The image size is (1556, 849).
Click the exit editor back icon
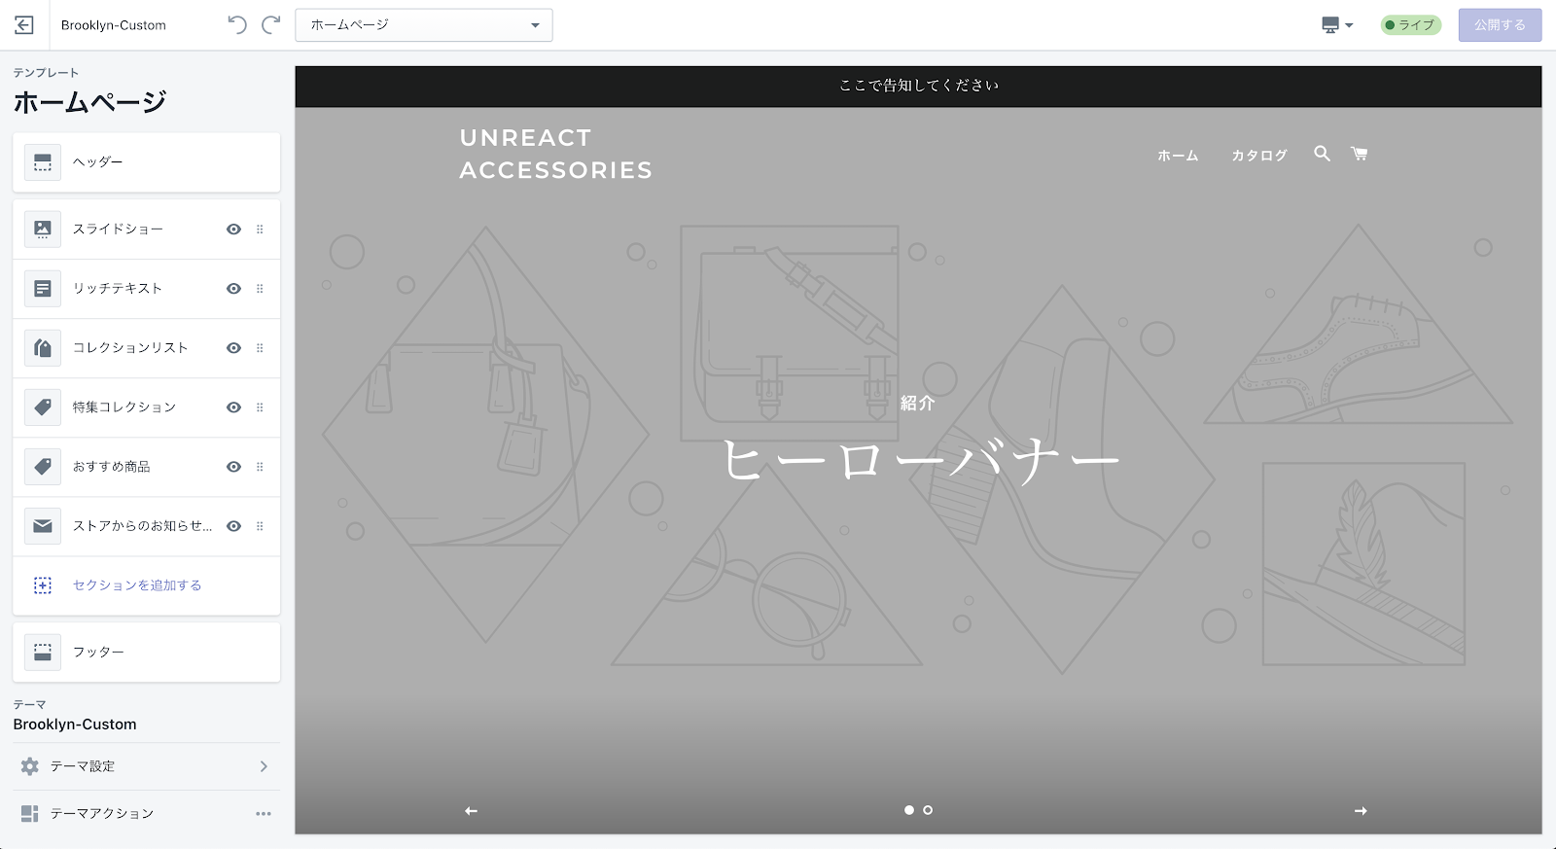tap(24, 25)
